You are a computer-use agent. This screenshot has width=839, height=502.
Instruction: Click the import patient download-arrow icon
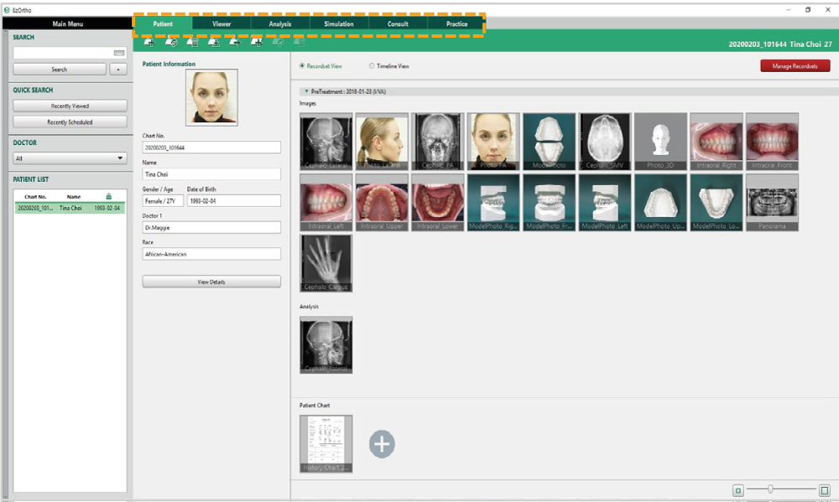(214, 43)
